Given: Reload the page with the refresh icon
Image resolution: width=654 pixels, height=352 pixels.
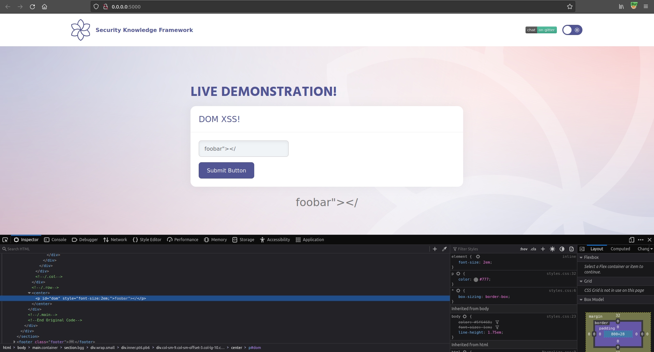Looking at the screenshot, I should [32, 6].
